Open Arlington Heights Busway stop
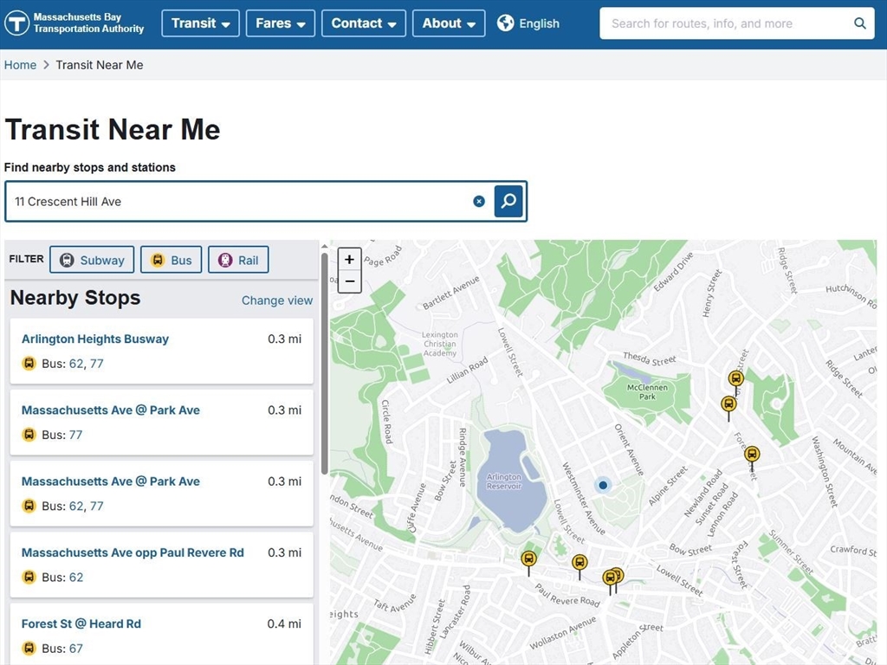This screenshot has width=887, height=665. (x=95, y=339)
